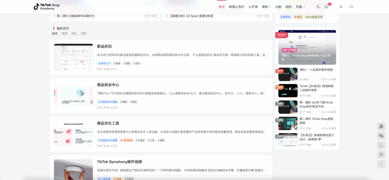Open 公开课 menu item
Screen dimensions: 389x180
[253, 7]
